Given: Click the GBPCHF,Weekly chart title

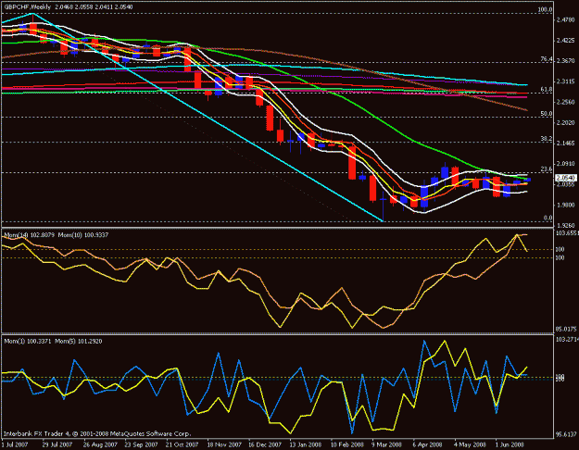Looking at the screenshot, I should click(27, 7).
